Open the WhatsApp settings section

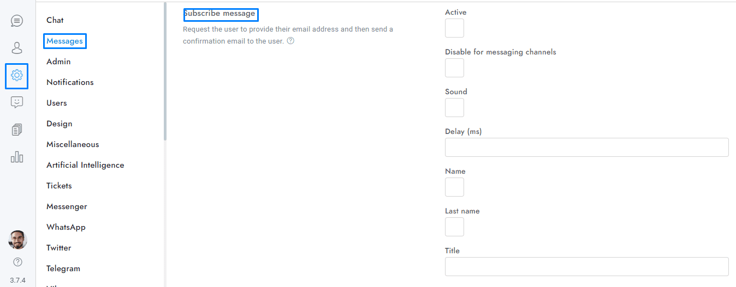(x=66, y=227)
